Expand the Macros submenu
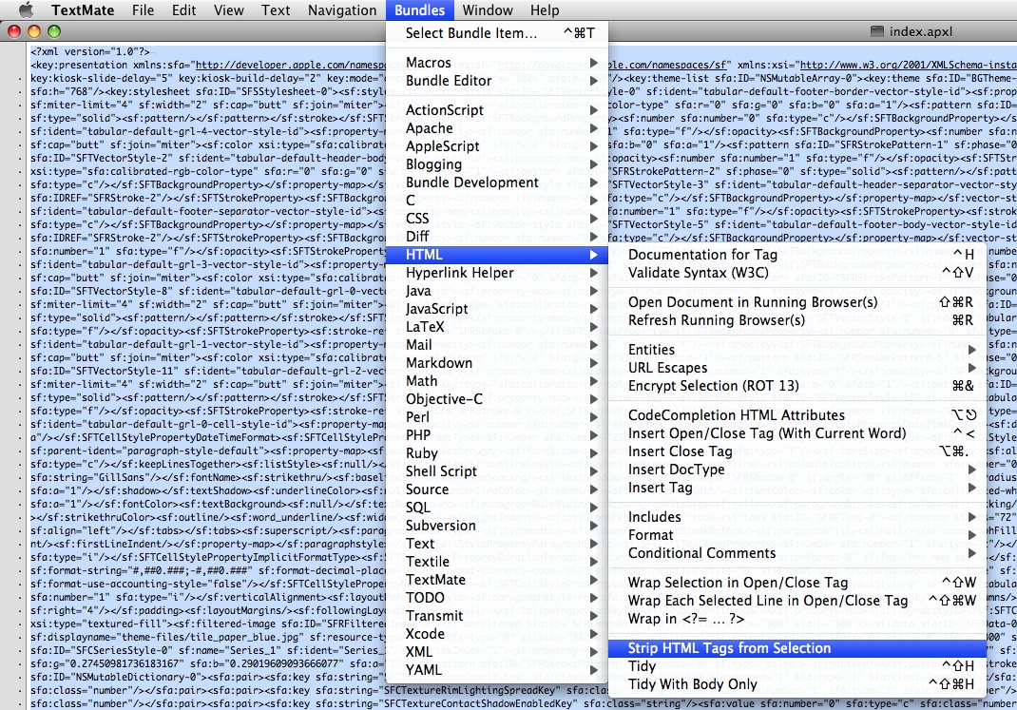 497,63
